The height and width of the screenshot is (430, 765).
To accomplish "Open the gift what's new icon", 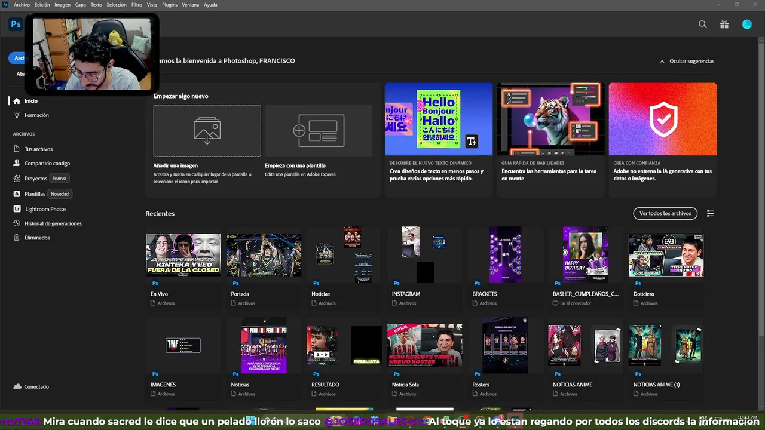I will (724, 24).
